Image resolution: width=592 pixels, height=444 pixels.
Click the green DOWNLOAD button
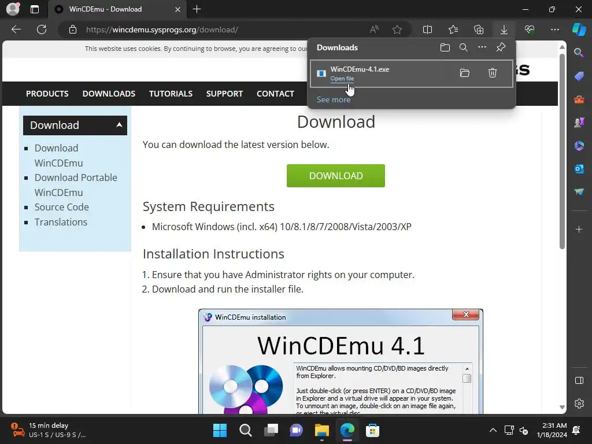point(336,176)
